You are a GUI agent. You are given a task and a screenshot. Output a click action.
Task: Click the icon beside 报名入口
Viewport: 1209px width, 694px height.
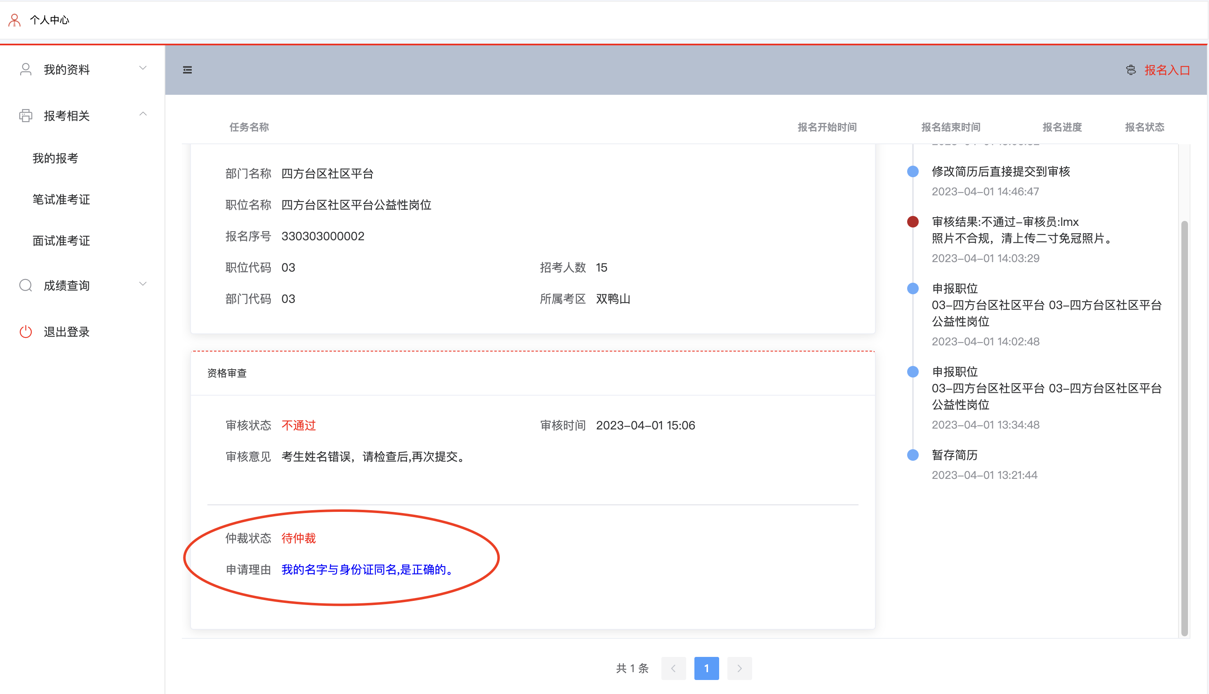pos(1131,70)
